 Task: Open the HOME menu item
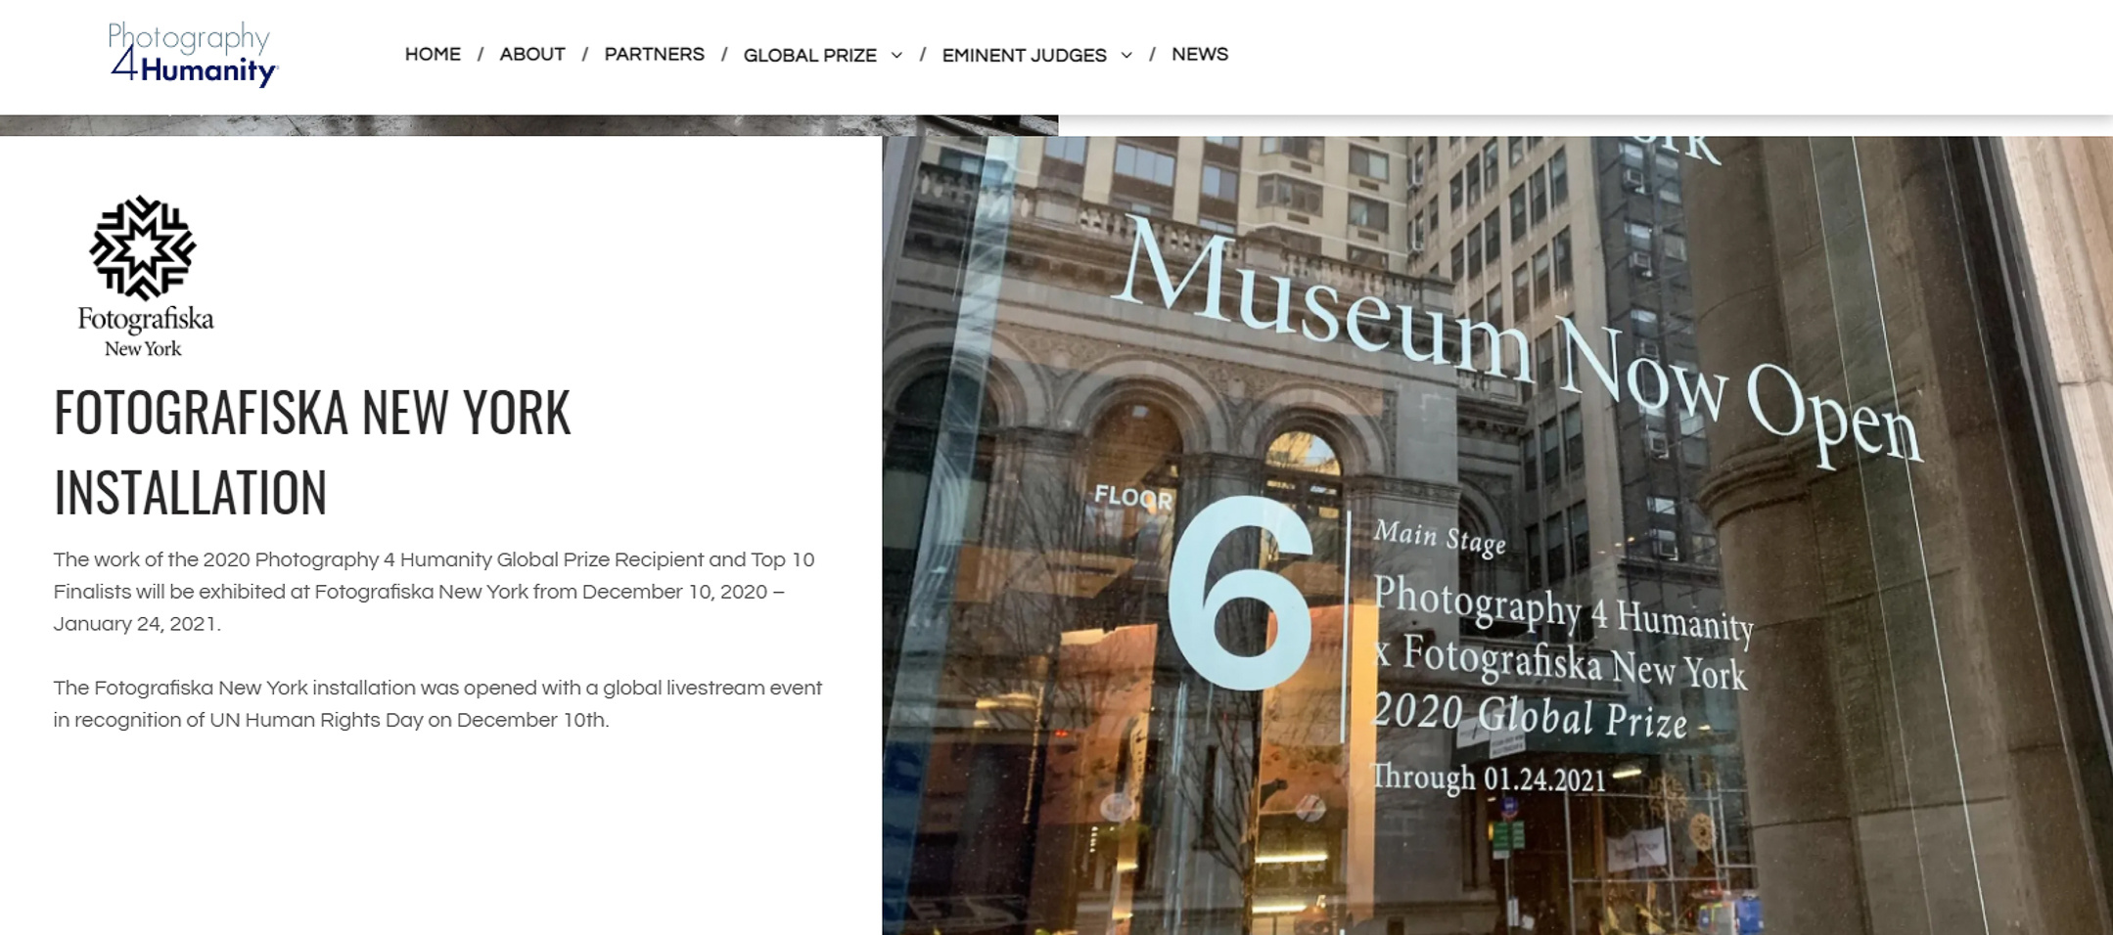pyautogui.click(x=433, y=55)
